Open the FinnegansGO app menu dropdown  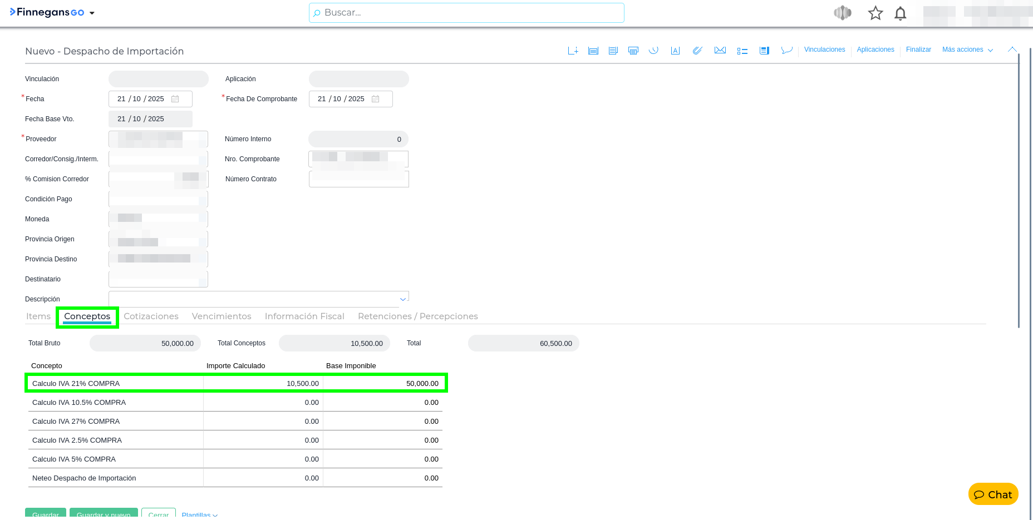tap(92, 13)
